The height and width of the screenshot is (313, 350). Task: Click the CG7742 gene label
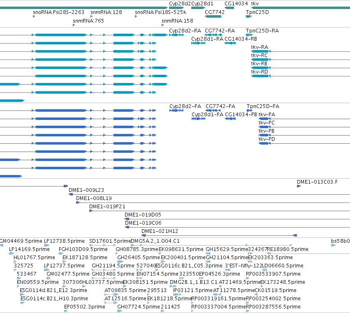click(x=215, y=12)
